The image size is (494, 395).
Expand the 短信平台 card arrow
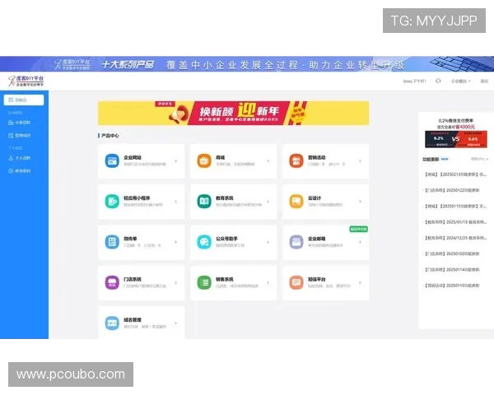coord(360,282)
